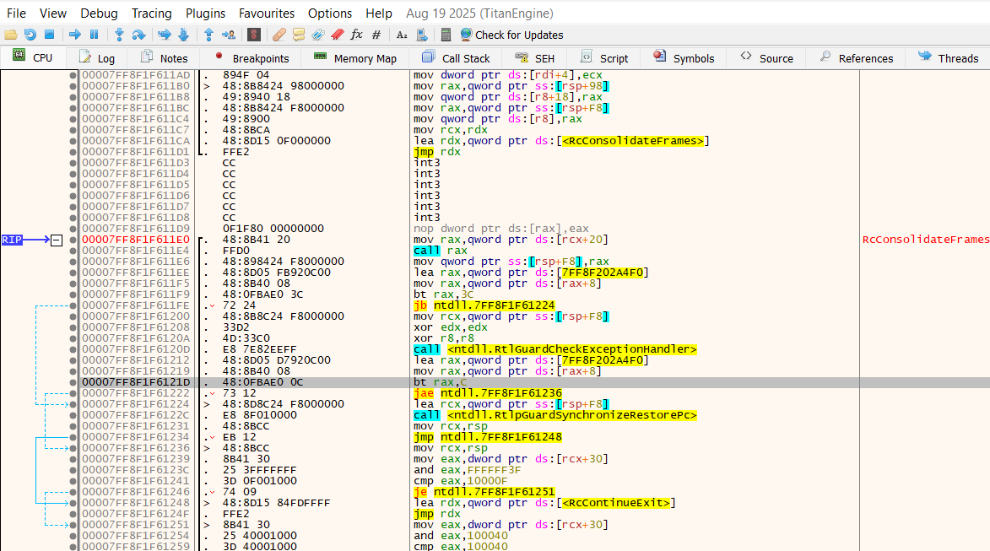Switch to the Symbols tab

pos(684,58)
